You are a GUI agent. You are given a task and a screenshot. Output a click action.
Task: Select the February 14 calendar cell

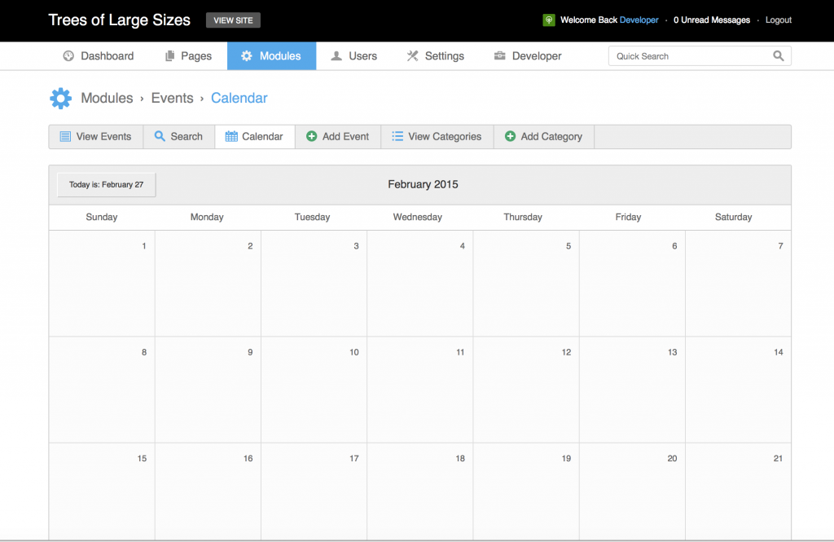click(x=738, y=390)
